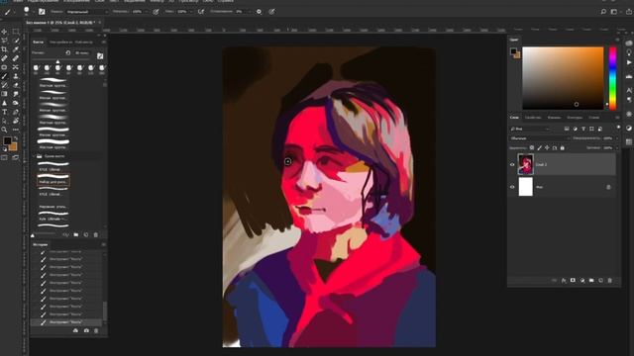Image resolution: width=634 pixels, height=356 pixels.
Task: Adjust the brush size slider in the Brushes panel
Action: pos(57,61)
